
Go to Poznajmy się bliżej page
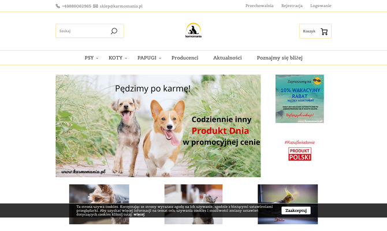click(x=280, y=58)
